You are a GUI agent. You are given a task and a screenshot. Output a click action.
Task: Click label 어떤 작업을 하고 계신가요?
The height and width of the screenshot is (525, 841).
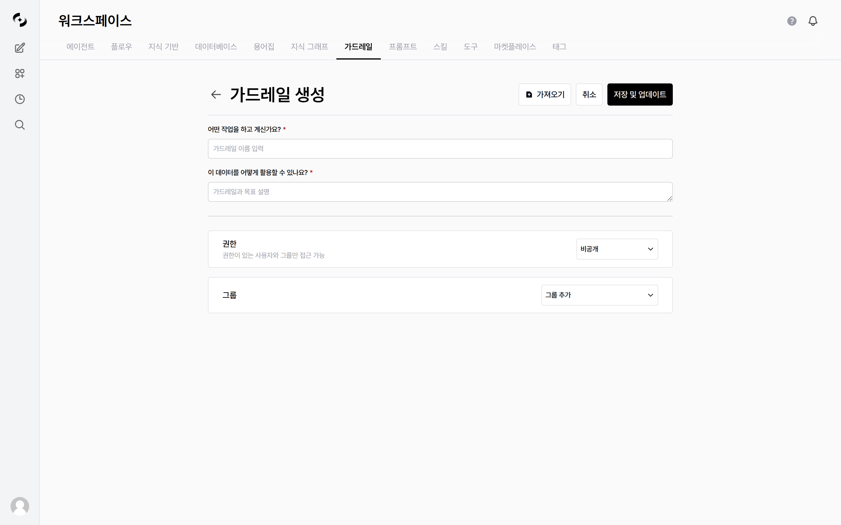click(x=244, y=129)
